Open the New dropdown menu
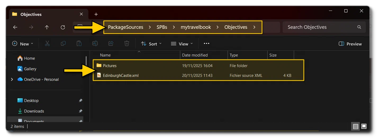The image size is (379, 140). (x=23, y=44)
